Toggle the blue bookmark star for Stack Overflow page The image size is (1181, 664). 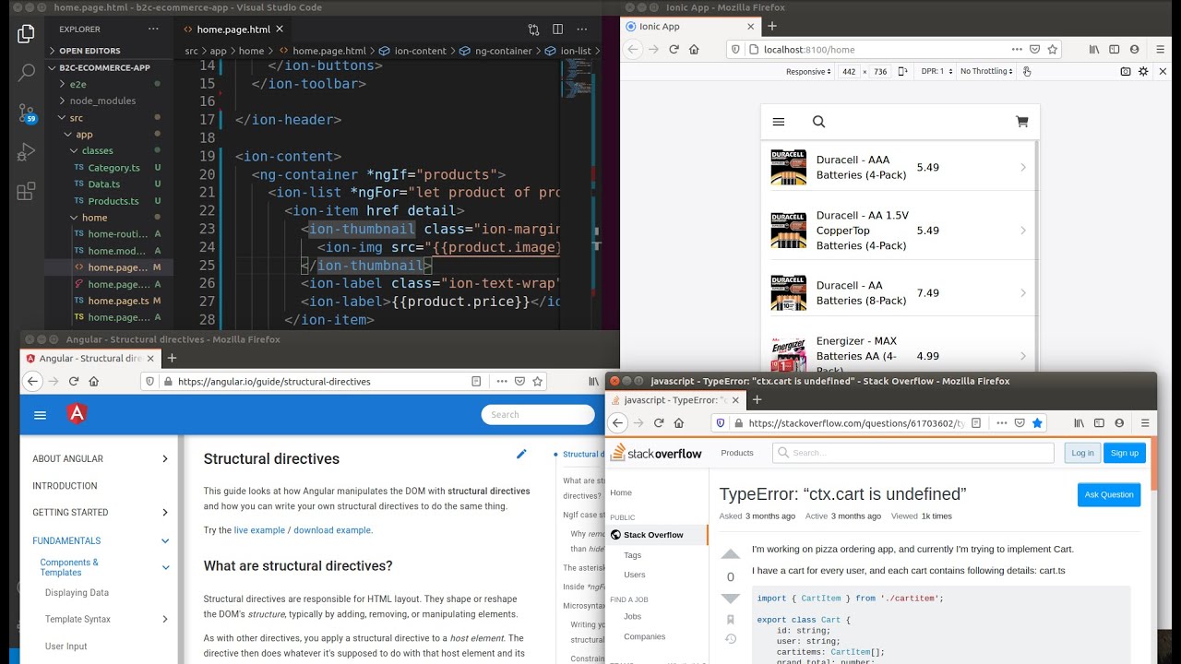pyautogui.click(x=1037, y=422)
